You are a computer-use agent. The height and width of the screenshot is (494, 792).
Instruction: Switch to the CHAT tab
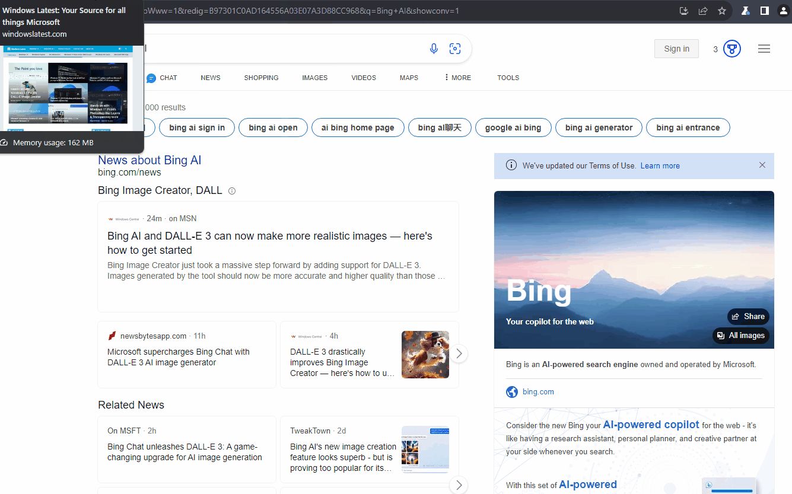pos(162,78)
